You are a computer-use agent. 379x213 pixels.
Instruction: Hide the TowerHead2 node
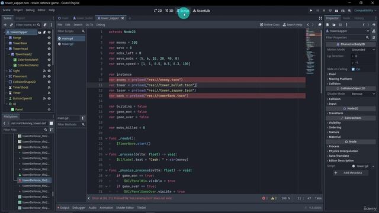pos(49,54)
